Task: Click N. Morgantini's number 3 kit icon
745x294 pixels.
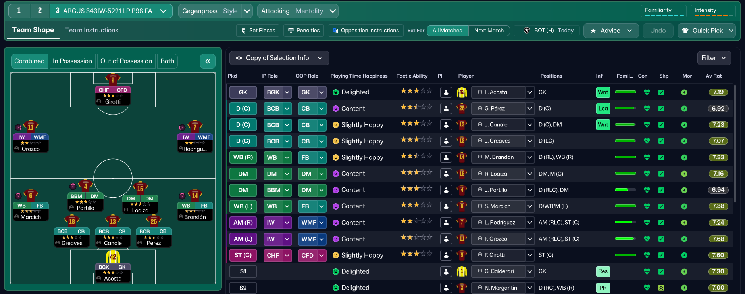Action: point(462,288)
